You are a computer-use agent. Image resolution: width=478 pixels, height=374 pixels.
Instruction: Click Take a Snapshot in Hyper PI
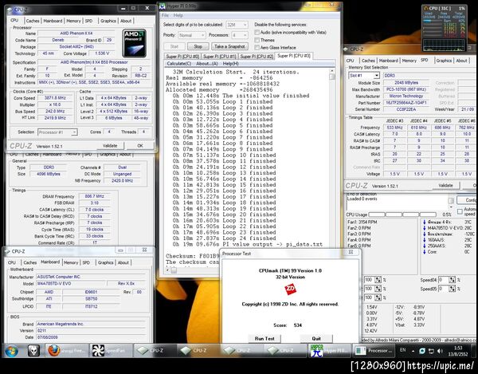pyautogui.click(x=229, y=46)
